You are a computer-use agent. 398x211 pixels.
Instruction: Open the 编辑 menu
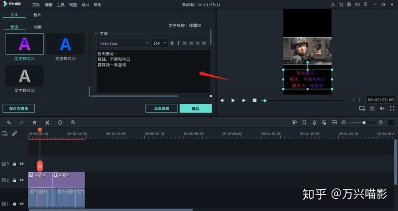coord(48,5)
